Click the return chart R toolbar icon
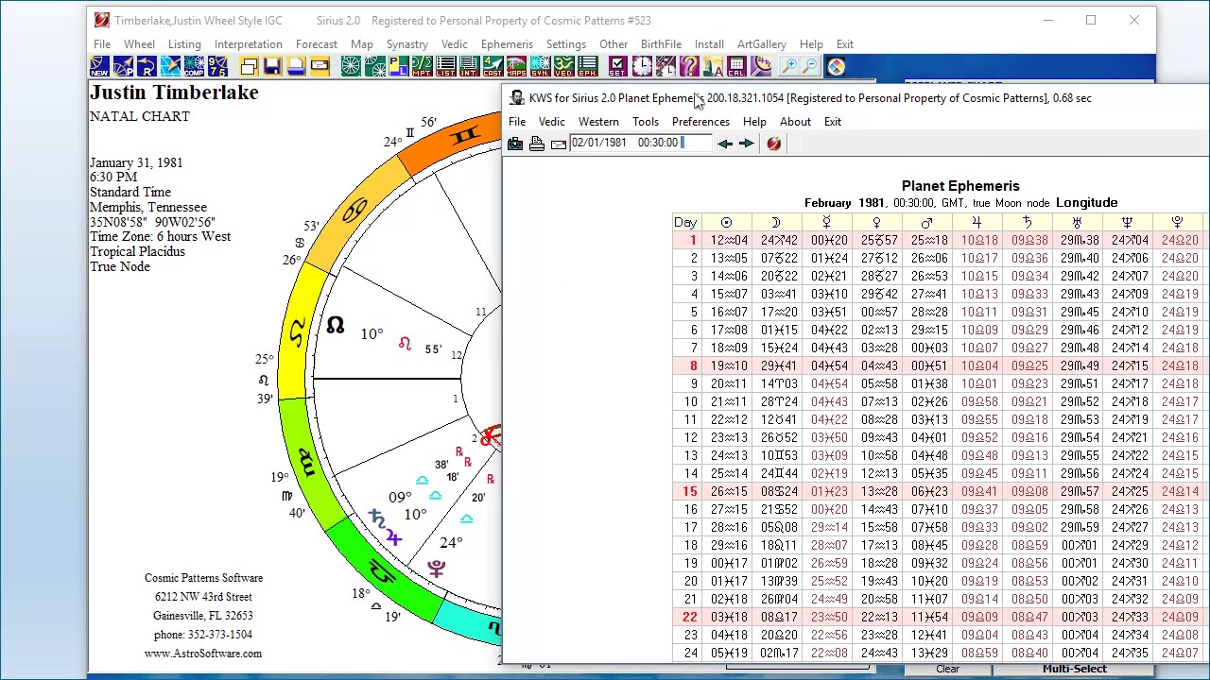Viewport: 1210px width, 680px height. pyautogui.click(x=147, y=67)
